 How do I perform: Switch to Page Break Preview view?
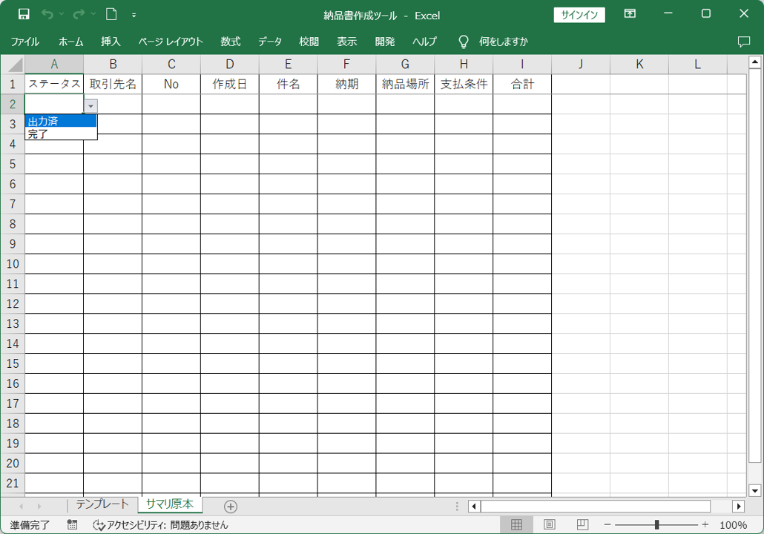[x=582, y=525]
